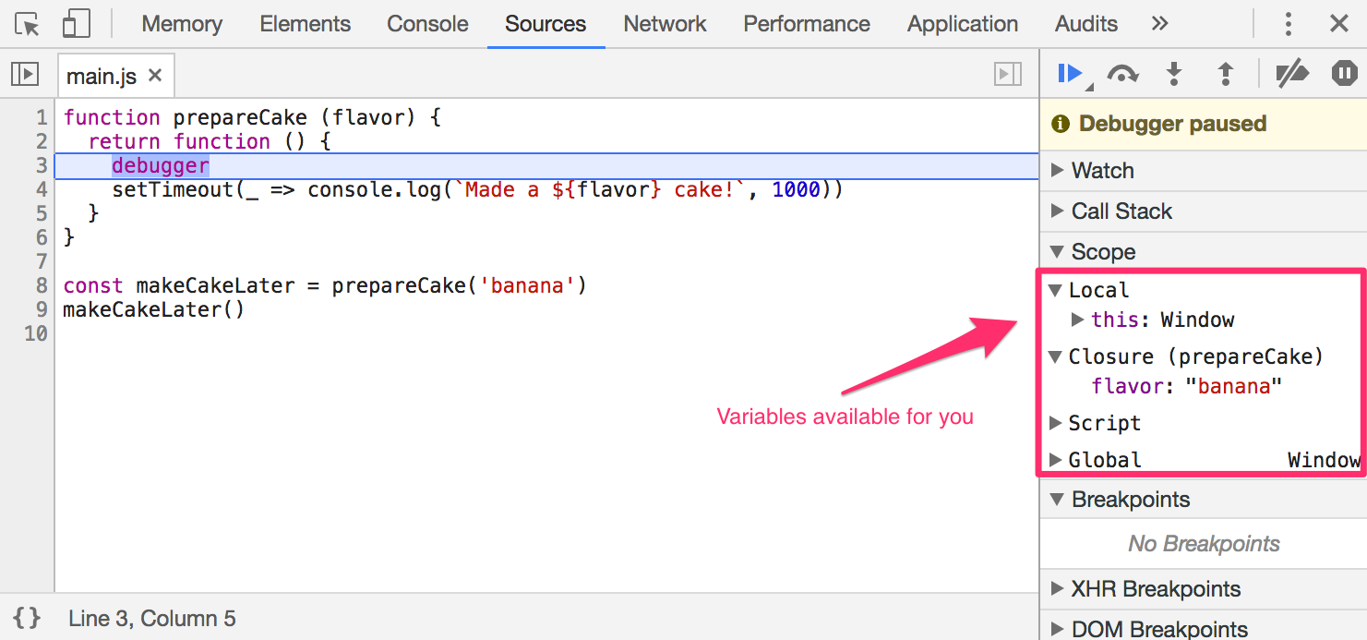Screen dimensions: 1367x640
Task: Open the DevTools three-dot menu
Action: pos(1289,24)
